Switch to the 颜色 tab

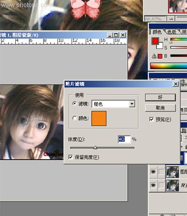click(157, 32)
